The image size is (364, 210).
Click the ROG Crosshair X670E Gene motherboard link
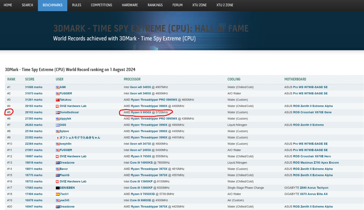(x=312, y=112)
